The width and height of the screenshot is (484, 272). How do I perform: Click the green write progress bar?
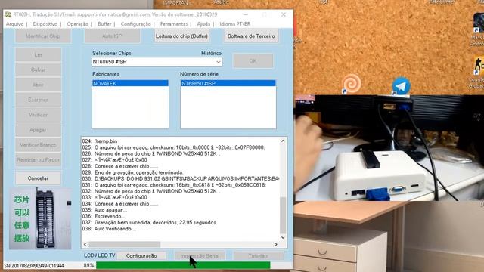click(183, 265)
